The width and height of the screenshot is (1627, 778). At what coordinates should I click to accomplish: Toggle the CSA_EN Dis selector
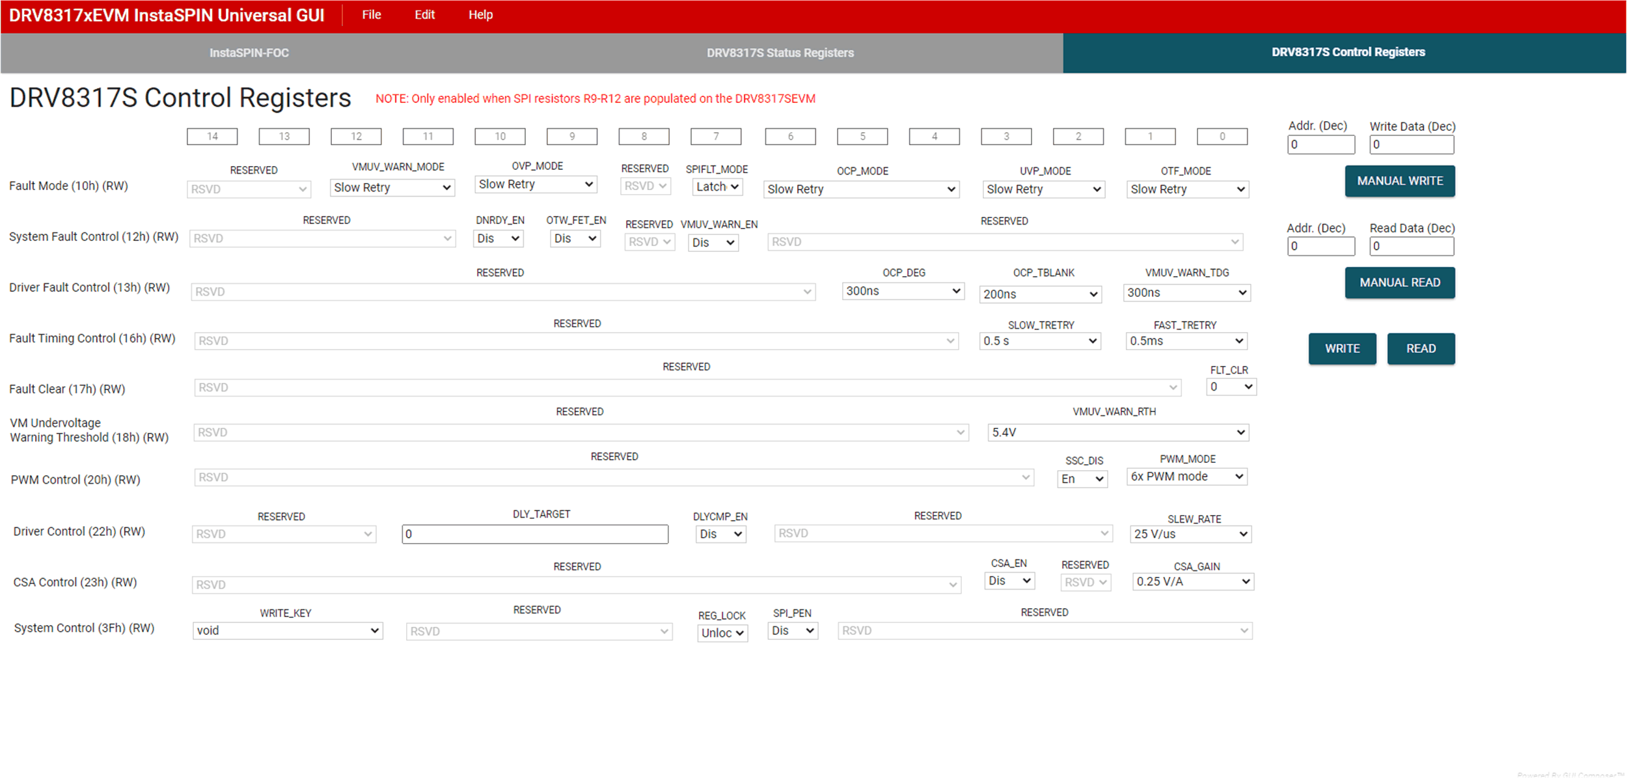(1009, 581)
